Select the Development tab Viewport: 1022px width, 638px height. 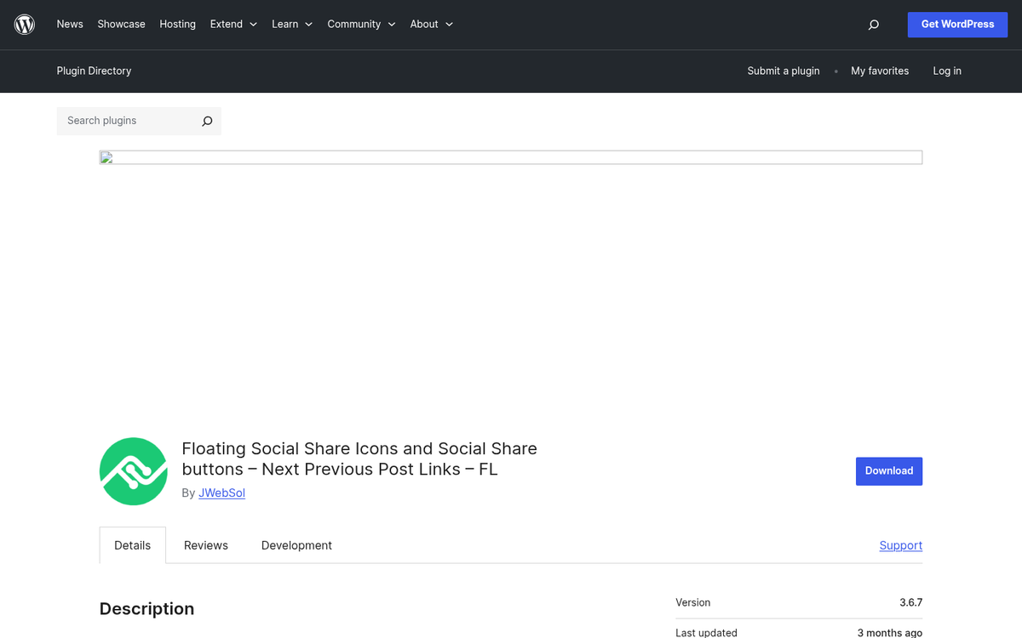point(296,545)
